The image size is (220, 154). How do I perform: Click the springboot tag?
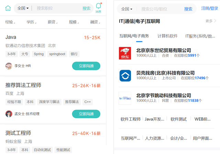click(57, 54)
